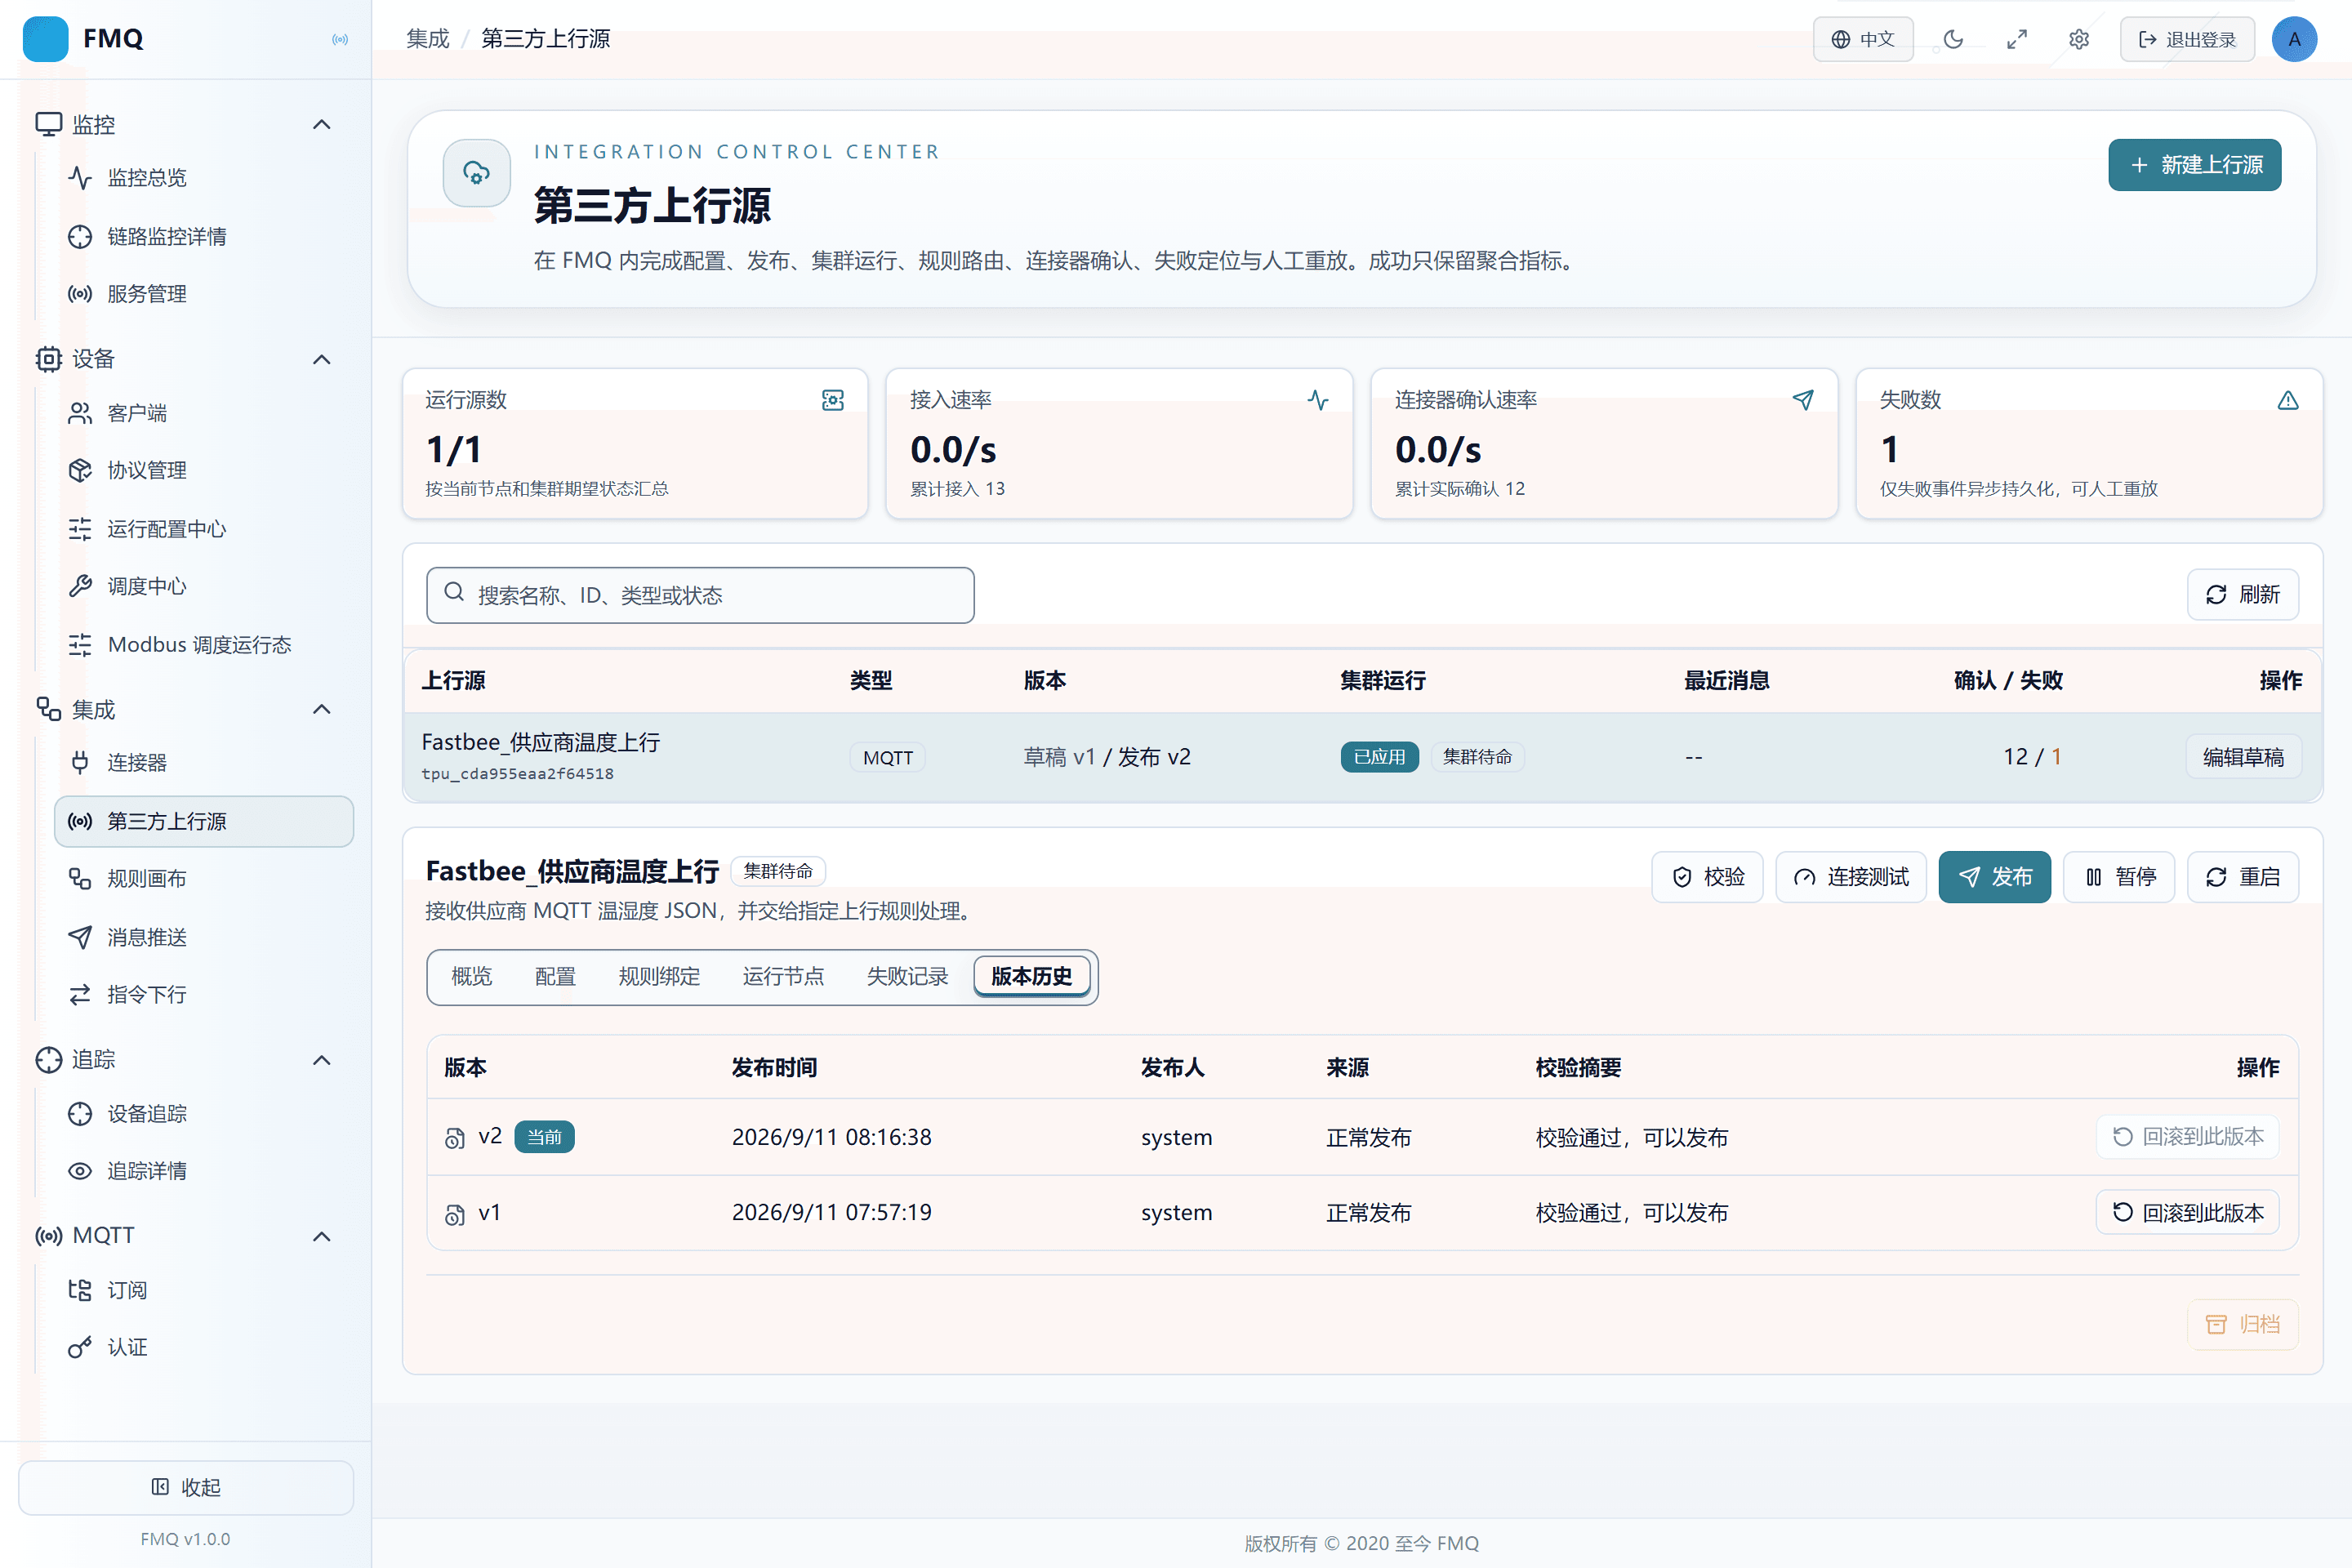
Task: Open 订阅 under MQTT
Action: [x=204, y=1290]
